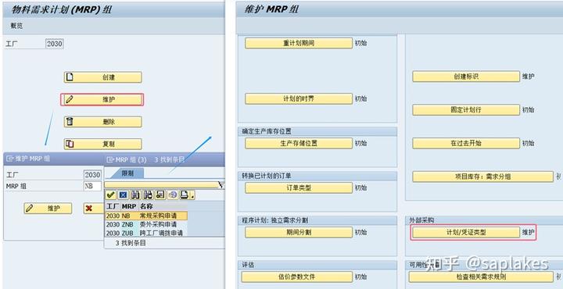Image resolution: width=563 pixels, height=289 pixels.
Task: Click the 期间分割 button
Action: pyautogui.click(x=299, y=232)
